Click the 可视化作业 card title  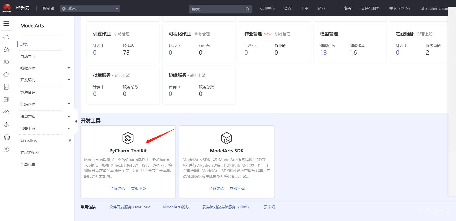point(180,34)
